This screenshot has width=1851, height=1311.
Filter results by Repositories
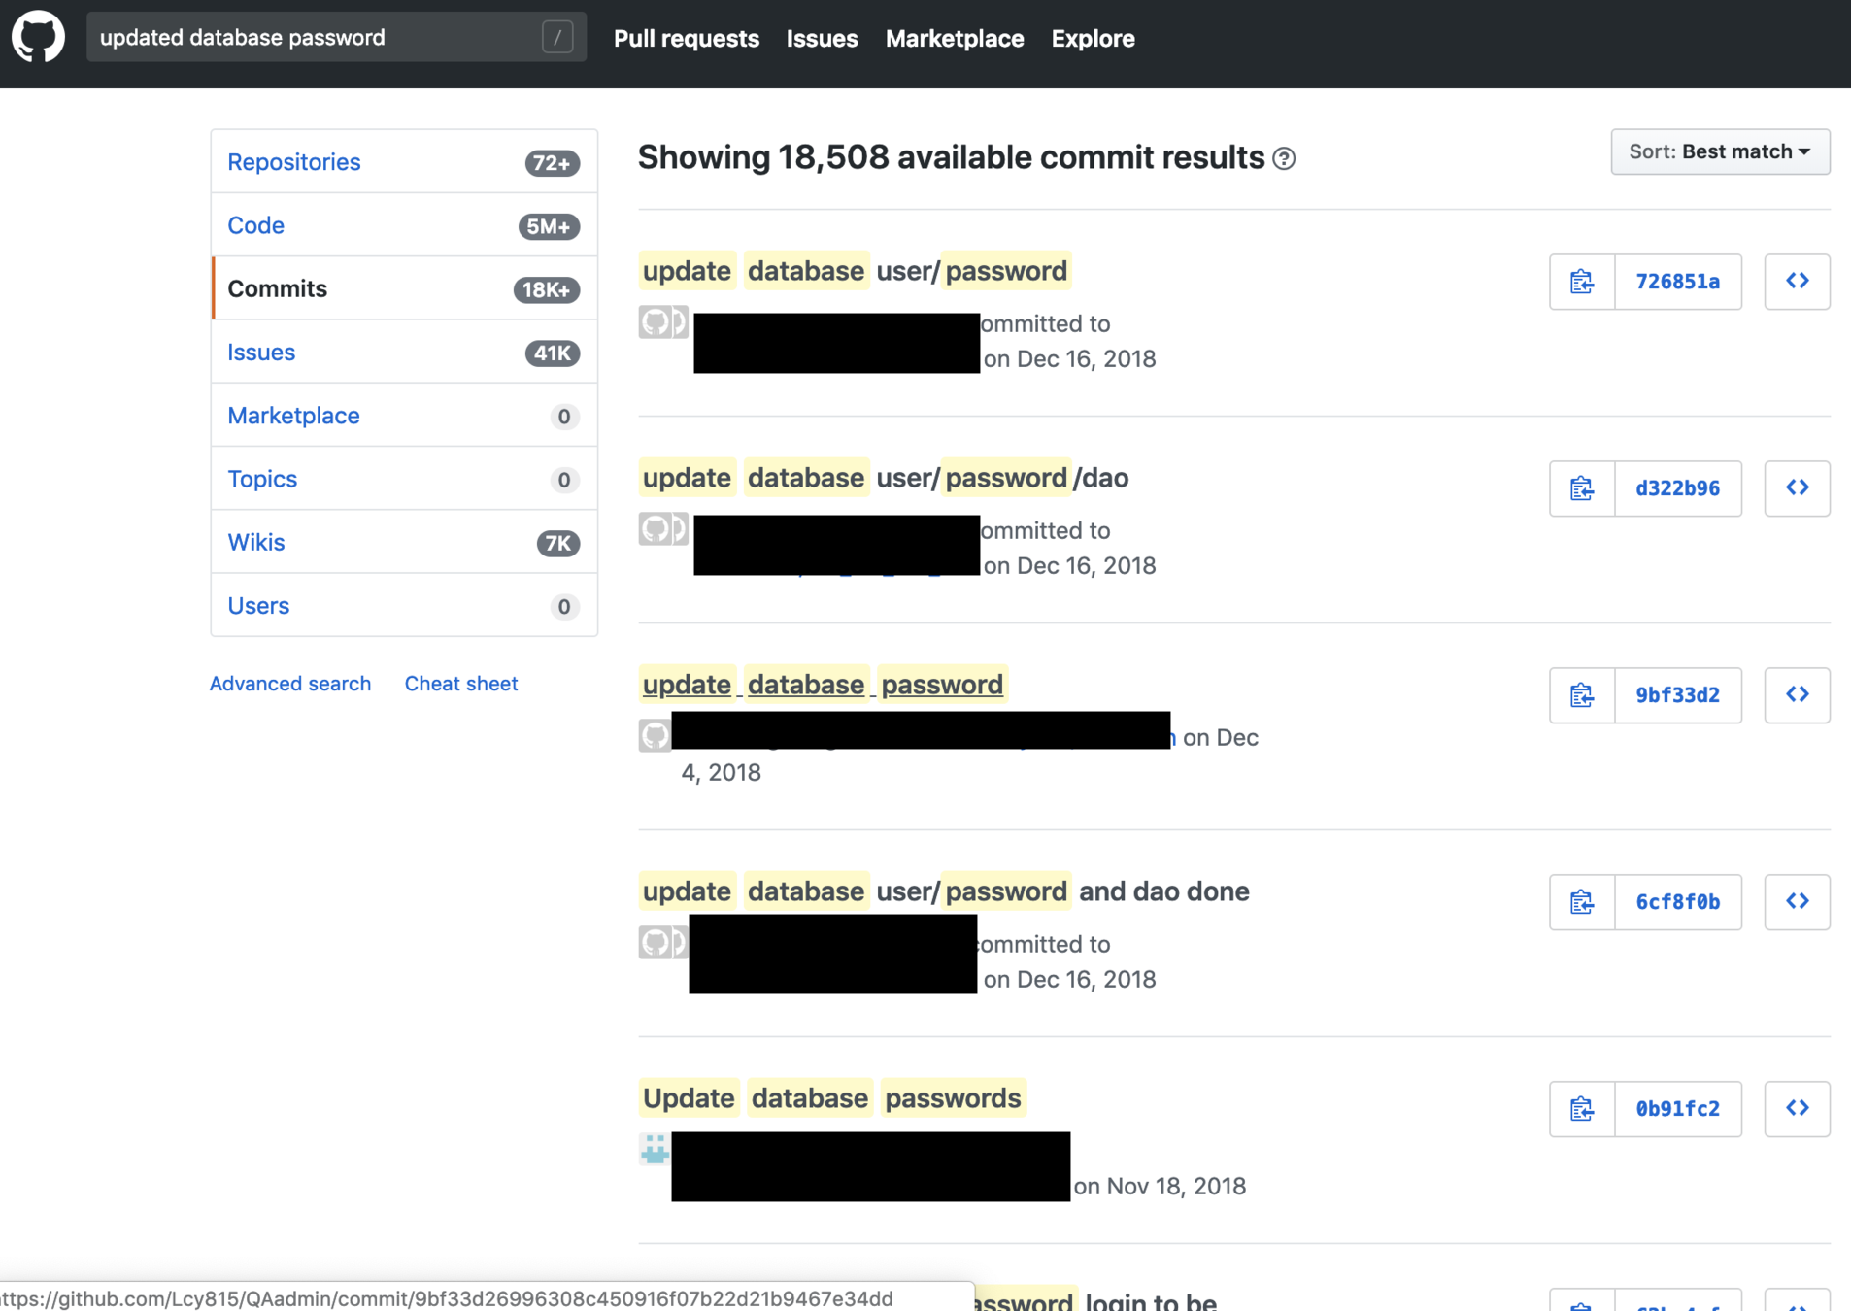pyautogui.click(x=293, y=162)
